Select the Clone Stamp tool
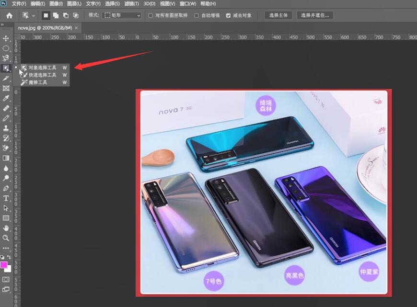 coord(6,128)
